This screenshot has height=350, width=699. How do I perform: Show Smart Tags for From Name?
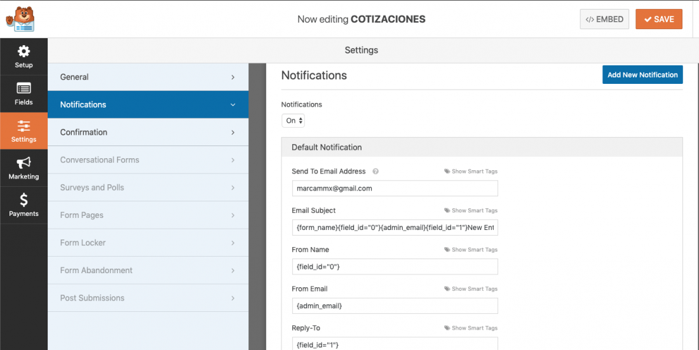coord(471,250)
